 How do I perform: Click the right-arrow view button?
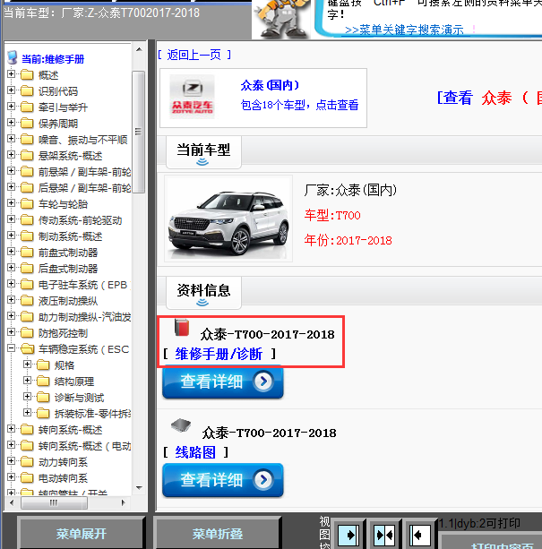click(348, 535)
